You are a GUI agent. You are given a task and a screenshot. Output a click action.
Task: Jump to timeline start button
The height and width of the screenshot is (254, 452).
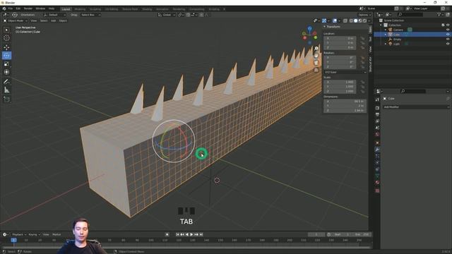tap(177, 234)
